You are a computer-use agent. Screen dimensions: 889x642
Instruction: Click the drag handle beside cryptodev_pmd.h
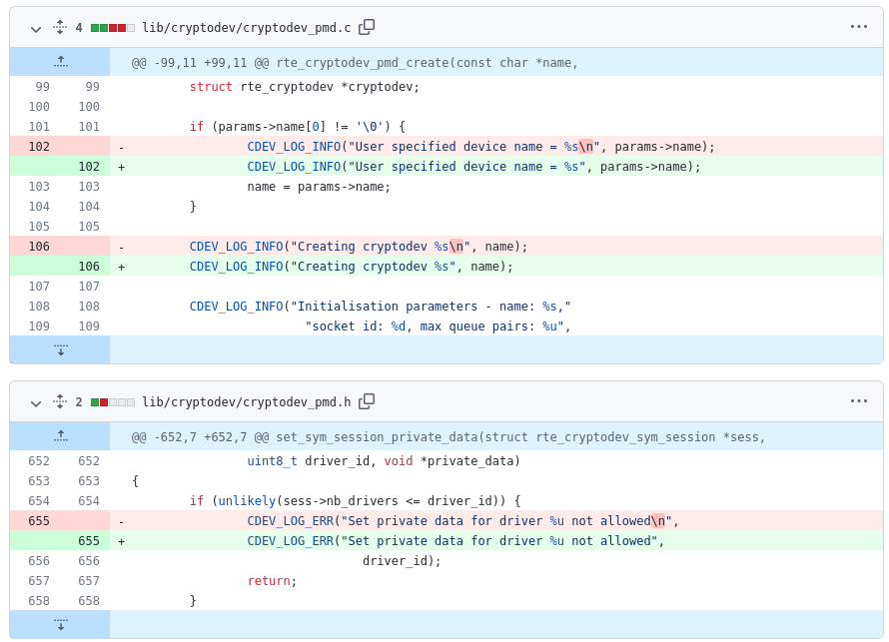(58, 401)
